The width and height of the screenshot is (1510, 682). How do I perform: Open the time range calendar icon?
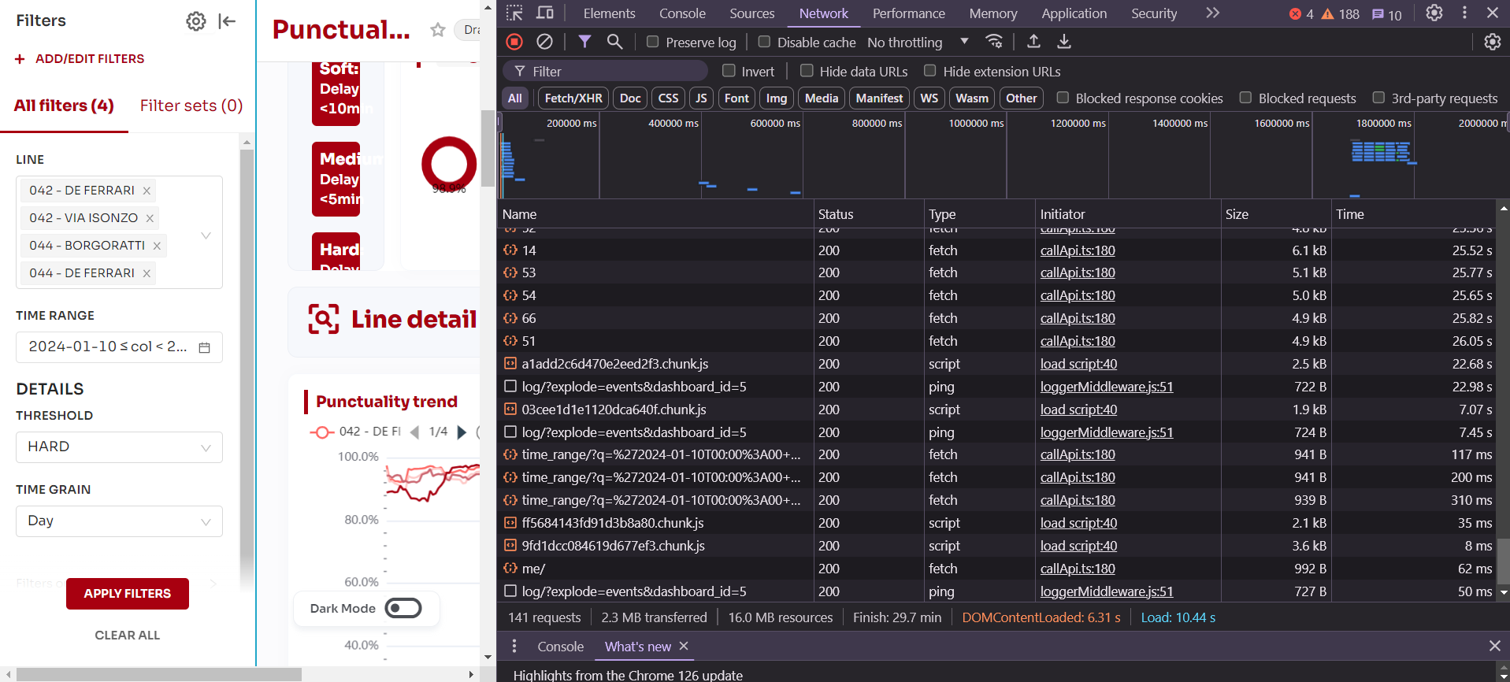point(204,347)
